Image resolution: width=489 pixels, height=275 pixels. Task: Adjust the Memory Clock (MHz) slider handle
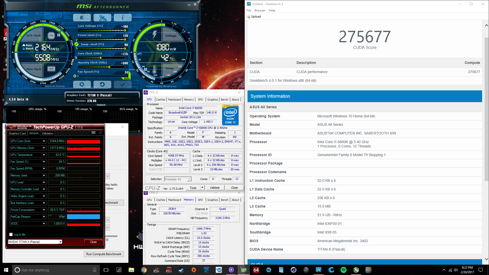(109, 67)
